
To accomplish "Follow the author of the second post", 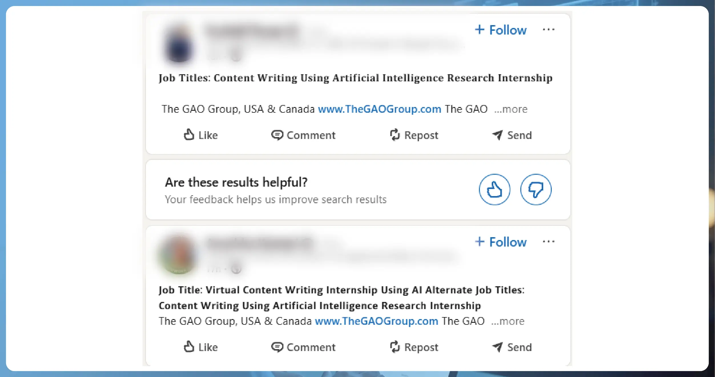I will (x=501, y=242).
